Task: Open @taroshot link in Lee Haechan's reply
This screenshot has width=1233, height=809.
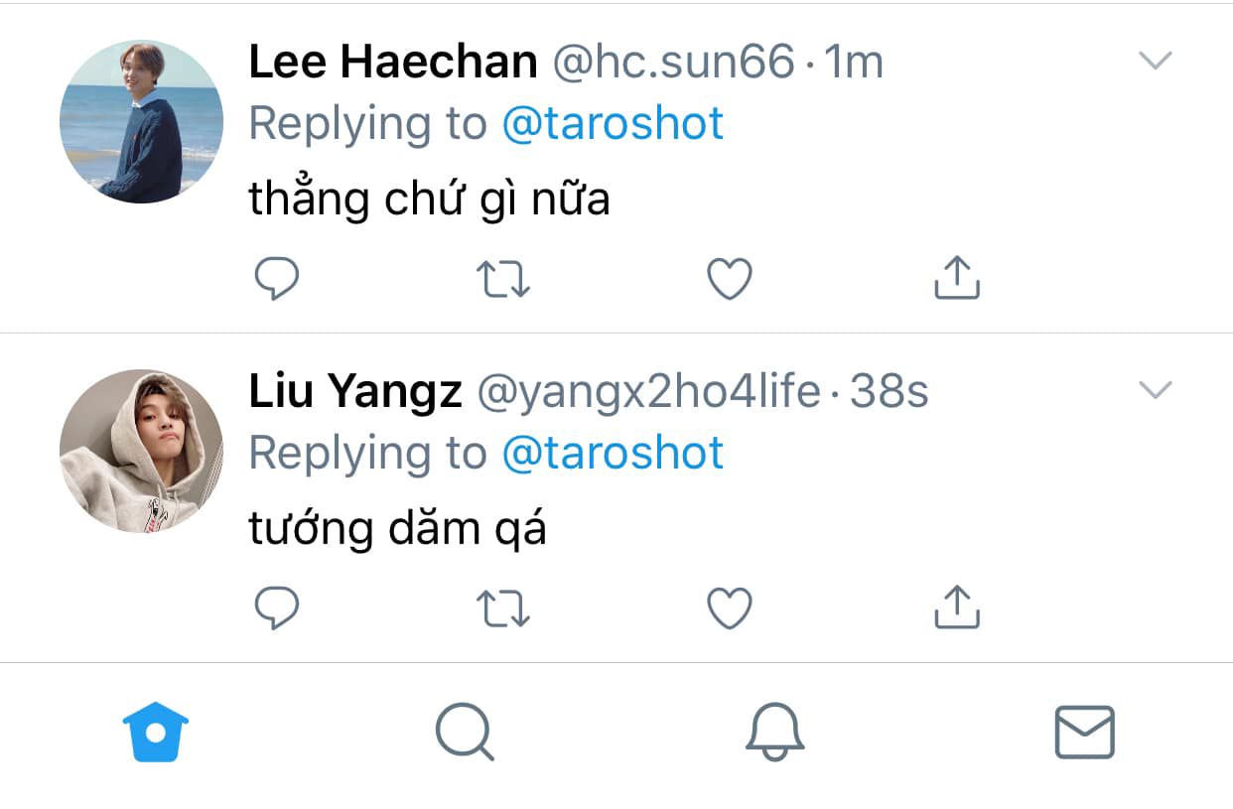Action: (x=613, y=124)
